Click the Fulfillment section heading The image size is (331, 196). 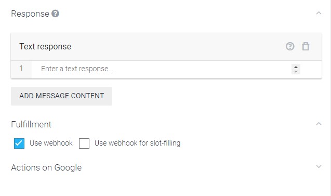[x=31, y=124]
